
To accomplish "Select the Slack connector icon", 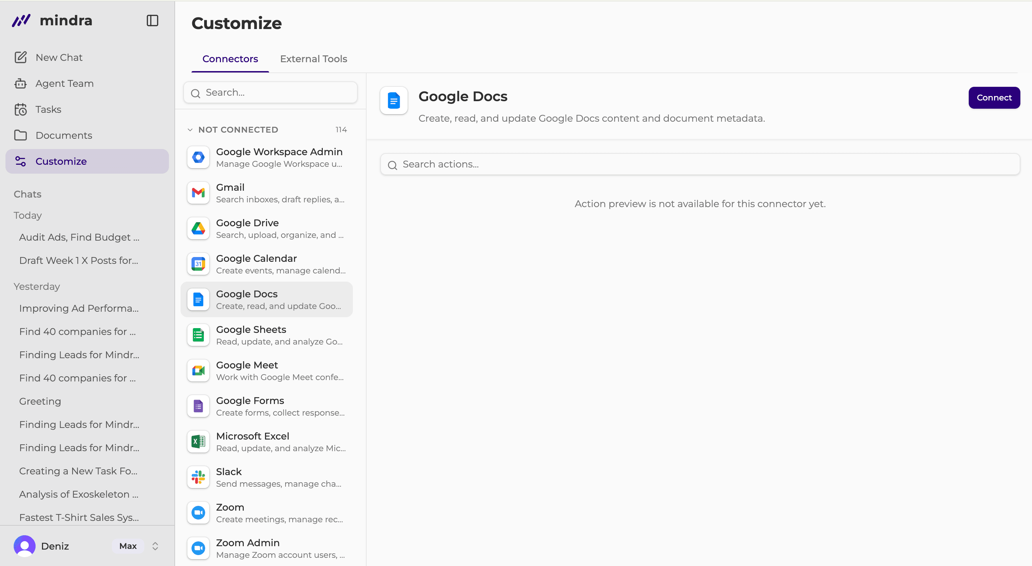I will click(198, 477).
